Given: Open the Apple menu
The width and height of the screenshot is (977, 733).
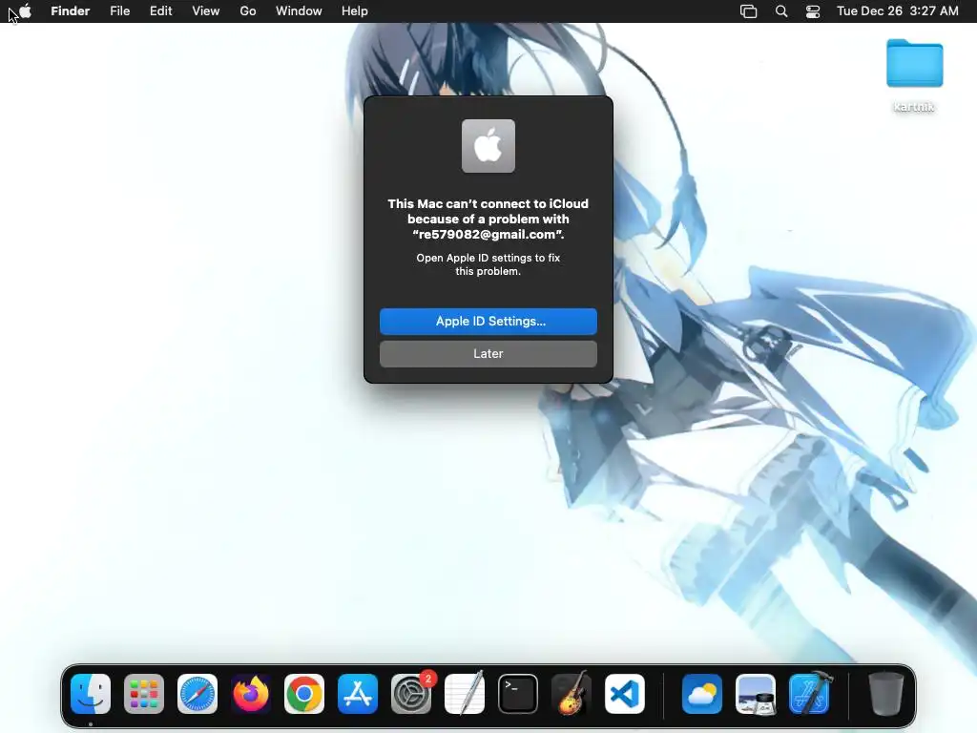Looking at the screenshot, I should pyautogui.click(x=25, y=11).
